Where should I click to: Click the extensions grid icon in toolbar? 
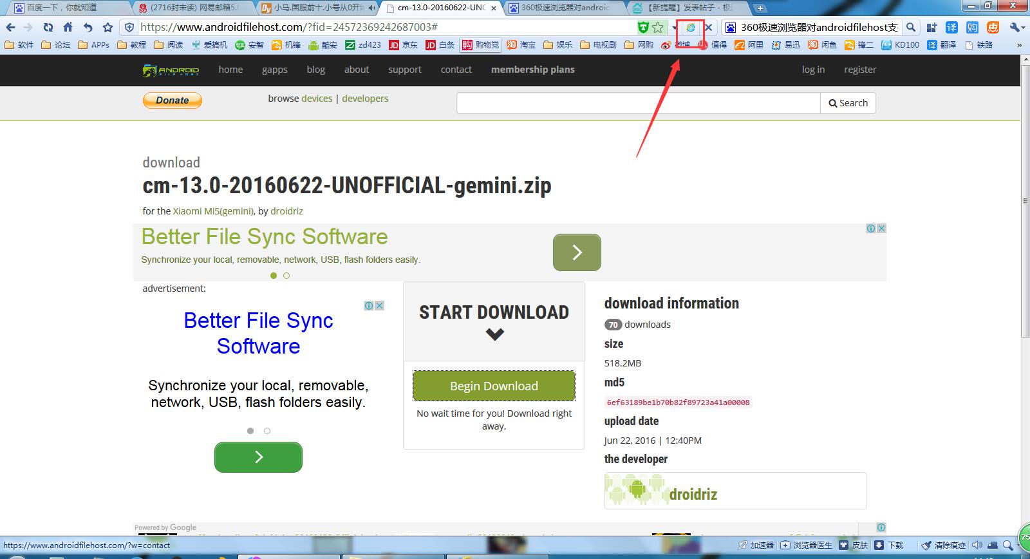932,27
